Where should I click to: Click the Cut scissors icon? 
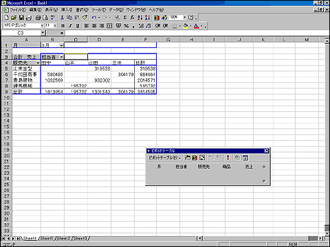point(62,18)
